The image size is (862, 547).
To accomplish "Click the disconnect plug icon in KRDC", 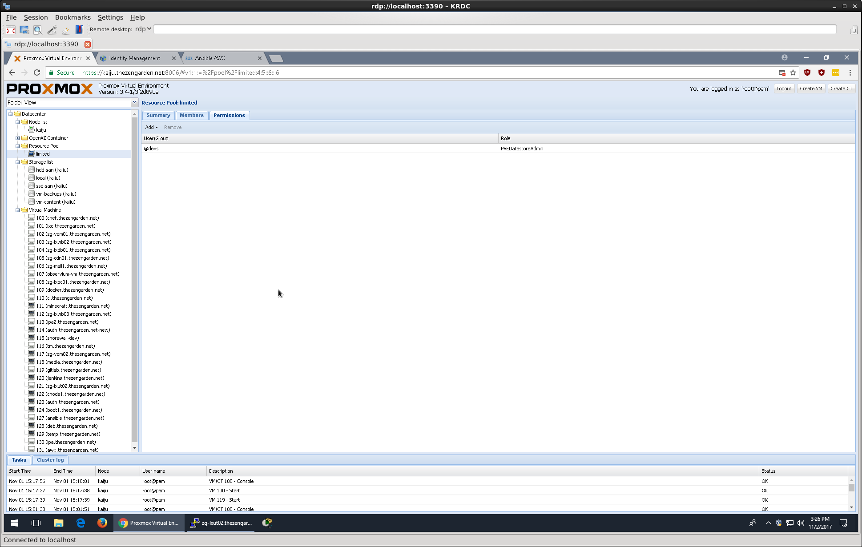I will click(x=65, y=30).
